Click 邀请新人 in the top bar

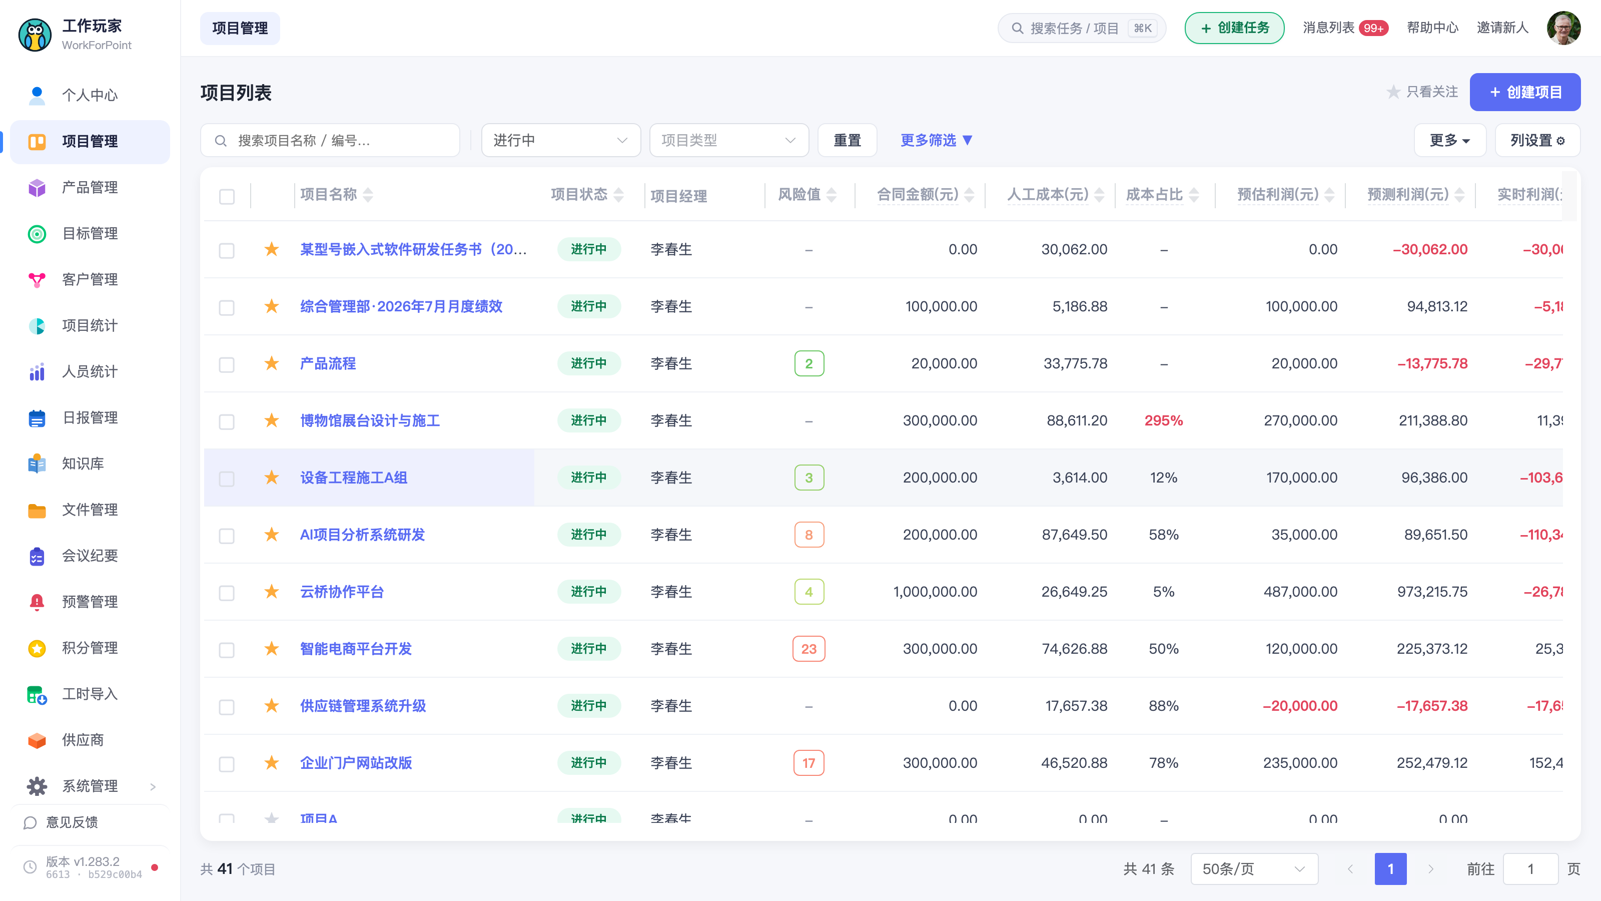(x=1502, y=28)
